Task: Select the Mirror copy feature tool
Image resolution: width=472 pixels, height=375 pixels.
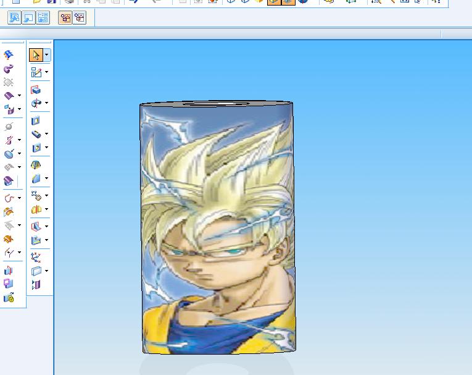Action: (36, 209)
